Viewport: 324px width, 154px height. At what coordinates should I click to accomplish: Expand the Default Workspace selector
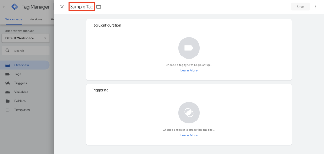pyautogui.click(x=26, y=38)
